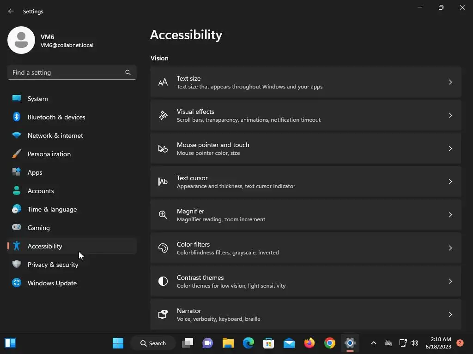
Task: Select Bluetooth & devices in sidebar
Action: (72, 117)
